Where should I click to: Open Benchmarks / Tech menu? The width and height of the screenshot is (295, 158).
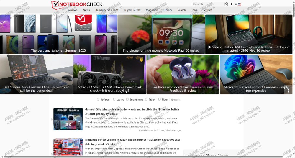[107, 10]
